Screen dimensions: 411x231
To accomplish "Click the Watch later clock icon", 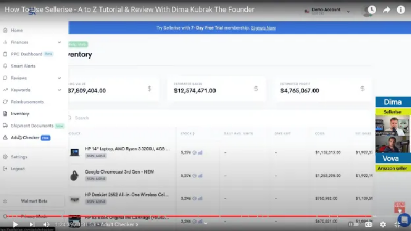I will (x=372, y=9).
